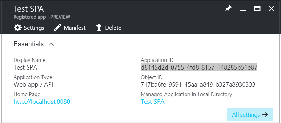Pin the Test SPA blade

[x=228, y=9]
